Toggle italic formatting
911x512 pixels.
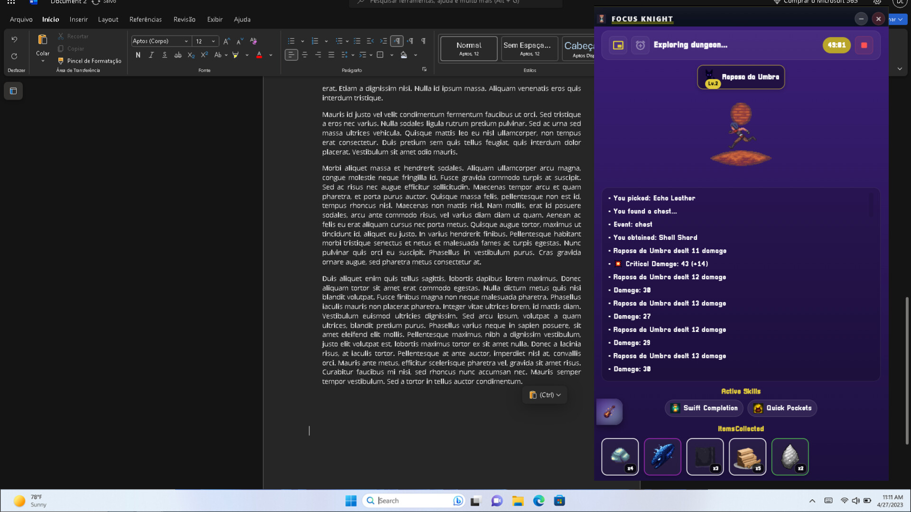[x=151, y=55]
